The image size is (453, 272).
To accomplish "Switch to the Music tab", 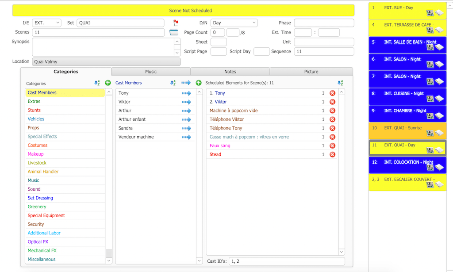I will click(151, 72).
